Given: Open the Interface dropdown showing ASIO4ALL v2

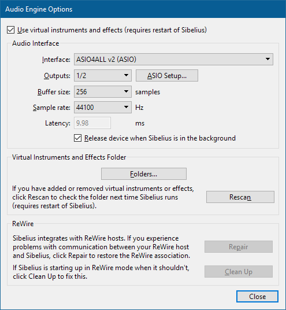Looking at the screenshot, I should click(x=173, y=60).
